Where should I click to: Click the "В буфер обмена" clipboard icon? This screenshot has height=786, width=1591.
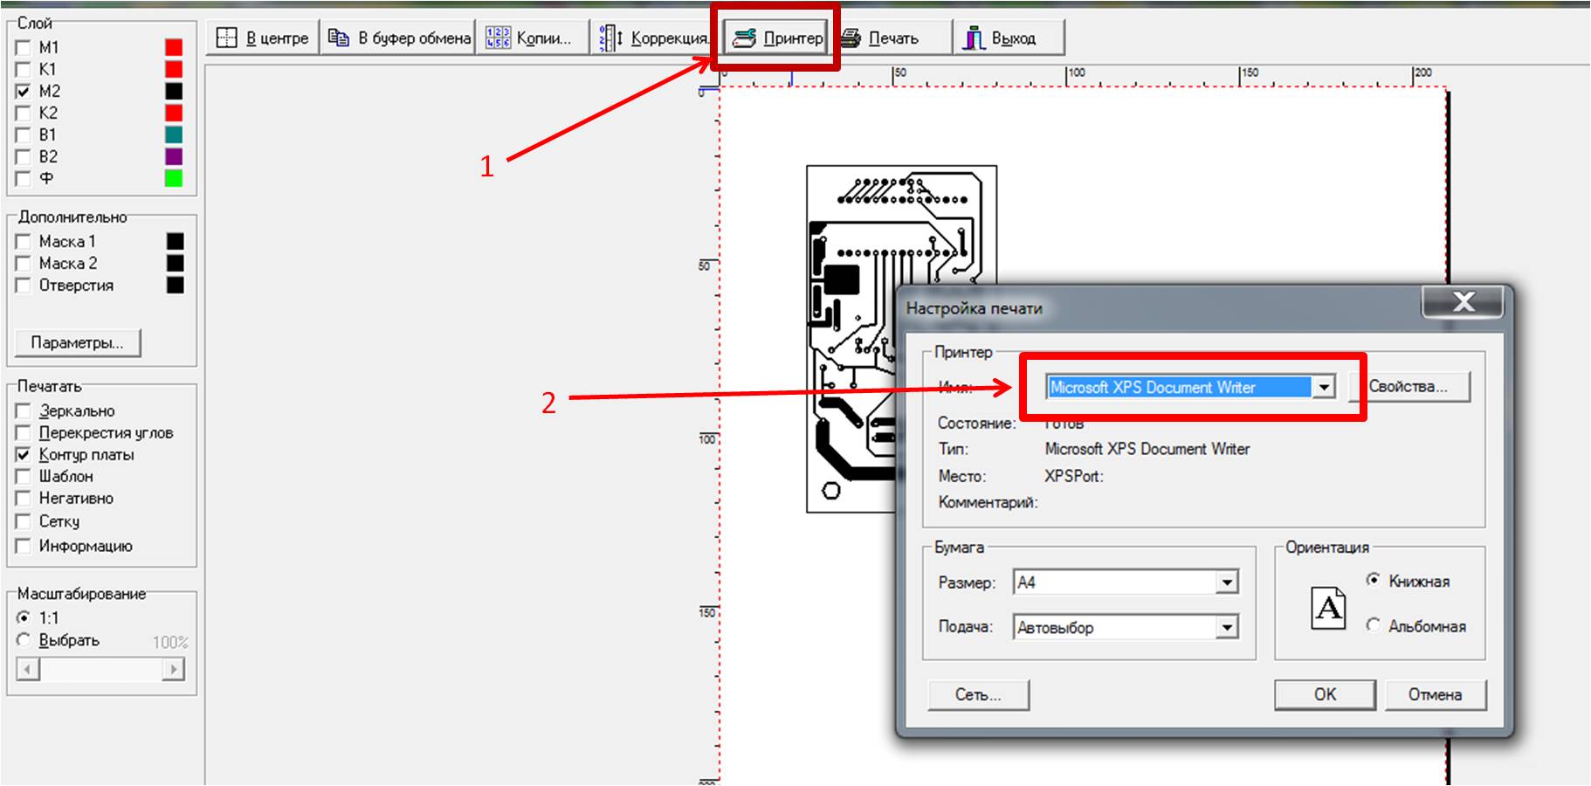(x=339, y=38)
